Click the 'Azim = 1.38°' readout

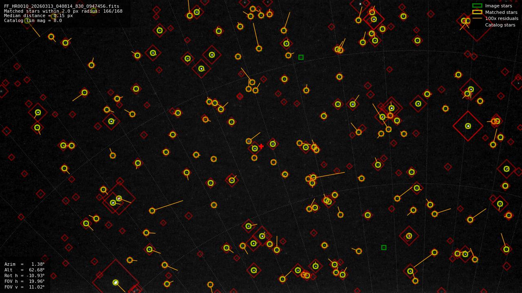(x=24, y=264)
